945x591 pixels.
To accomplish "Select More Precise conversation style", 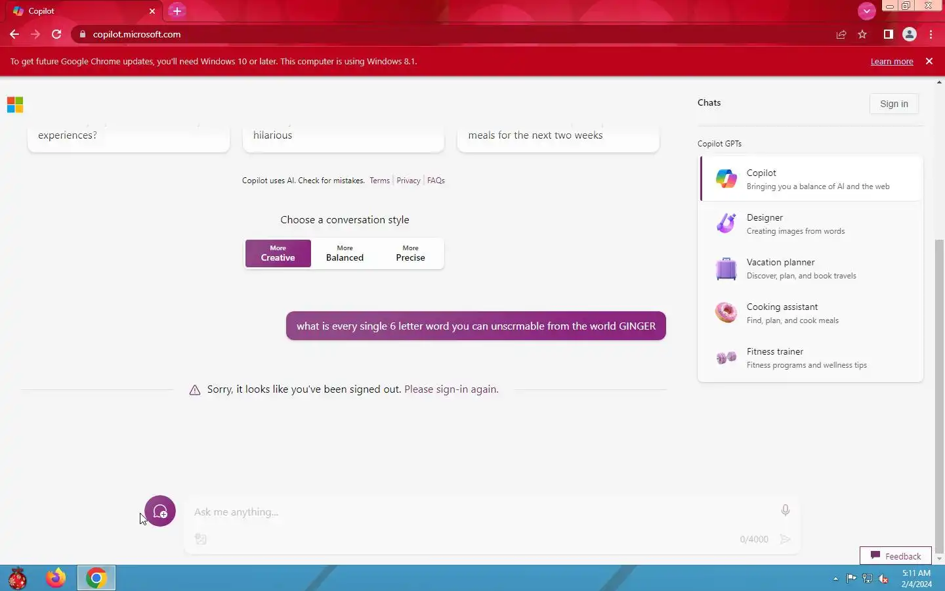I will click(x=410, y=253).
